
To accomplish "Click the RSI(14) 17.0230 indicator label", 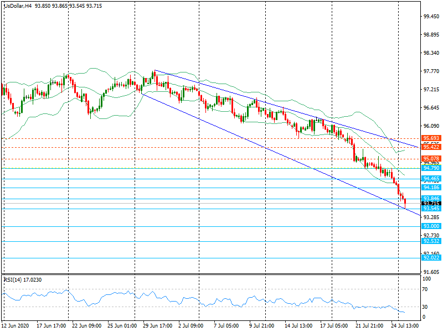I will 22,280.
